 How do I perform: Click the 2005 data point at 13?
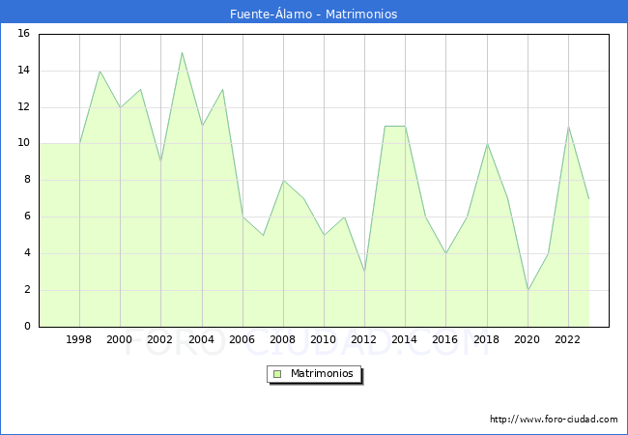(222, 89)
